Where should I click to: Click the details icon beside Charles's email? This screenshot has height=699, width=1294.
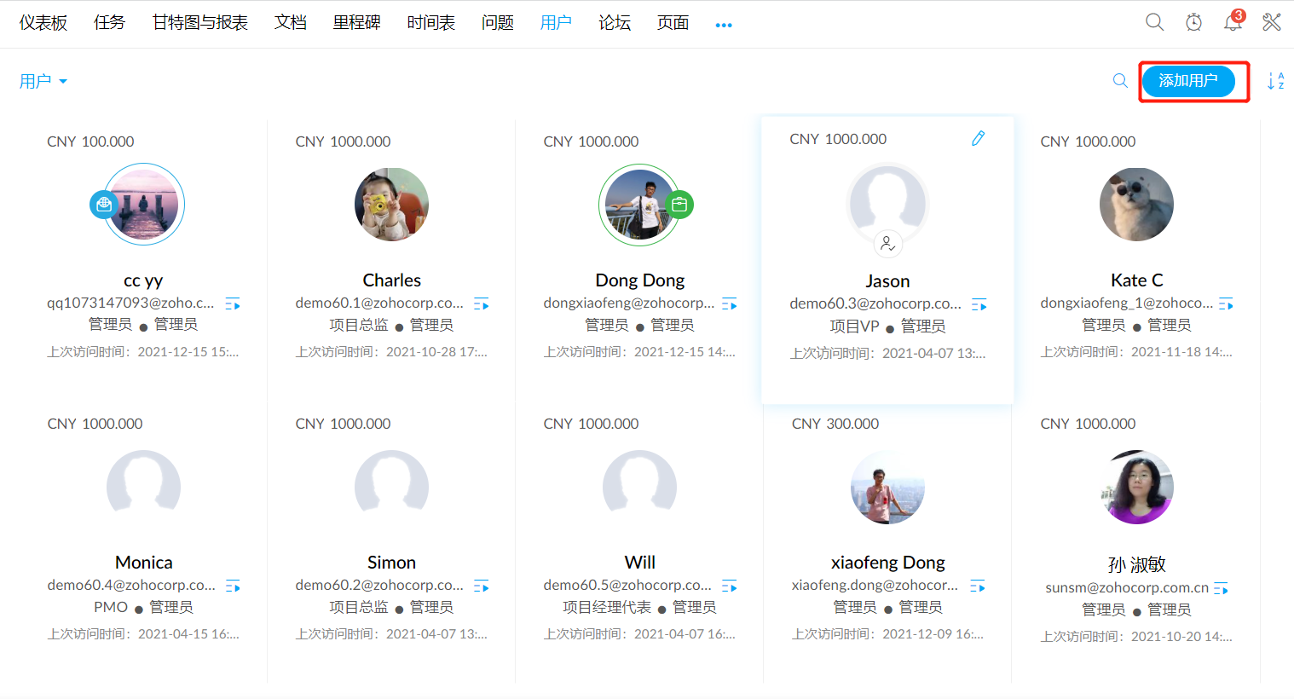482,304
